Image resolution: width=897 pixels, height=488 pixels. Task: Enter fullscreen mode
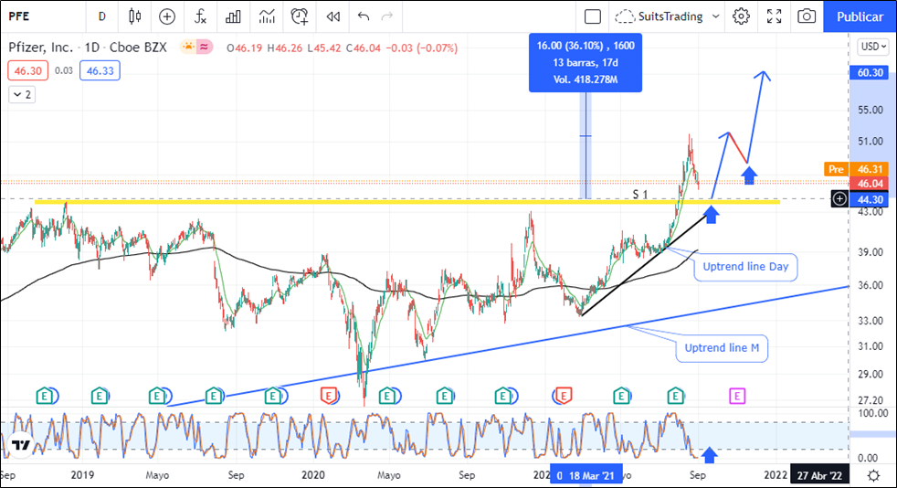point(775,16)
